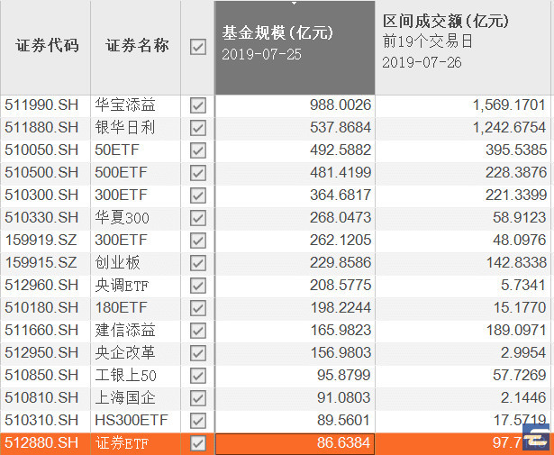The width and height of the screenshot is (554, 455).
Task: Select code 511990.SH
Action: 41,105
